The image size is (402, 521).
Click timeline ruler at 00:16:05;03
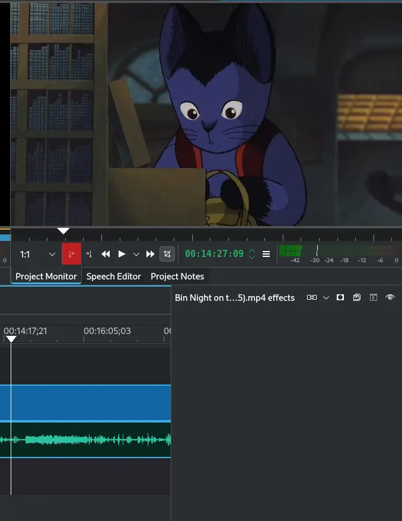[x=107, y=331]
